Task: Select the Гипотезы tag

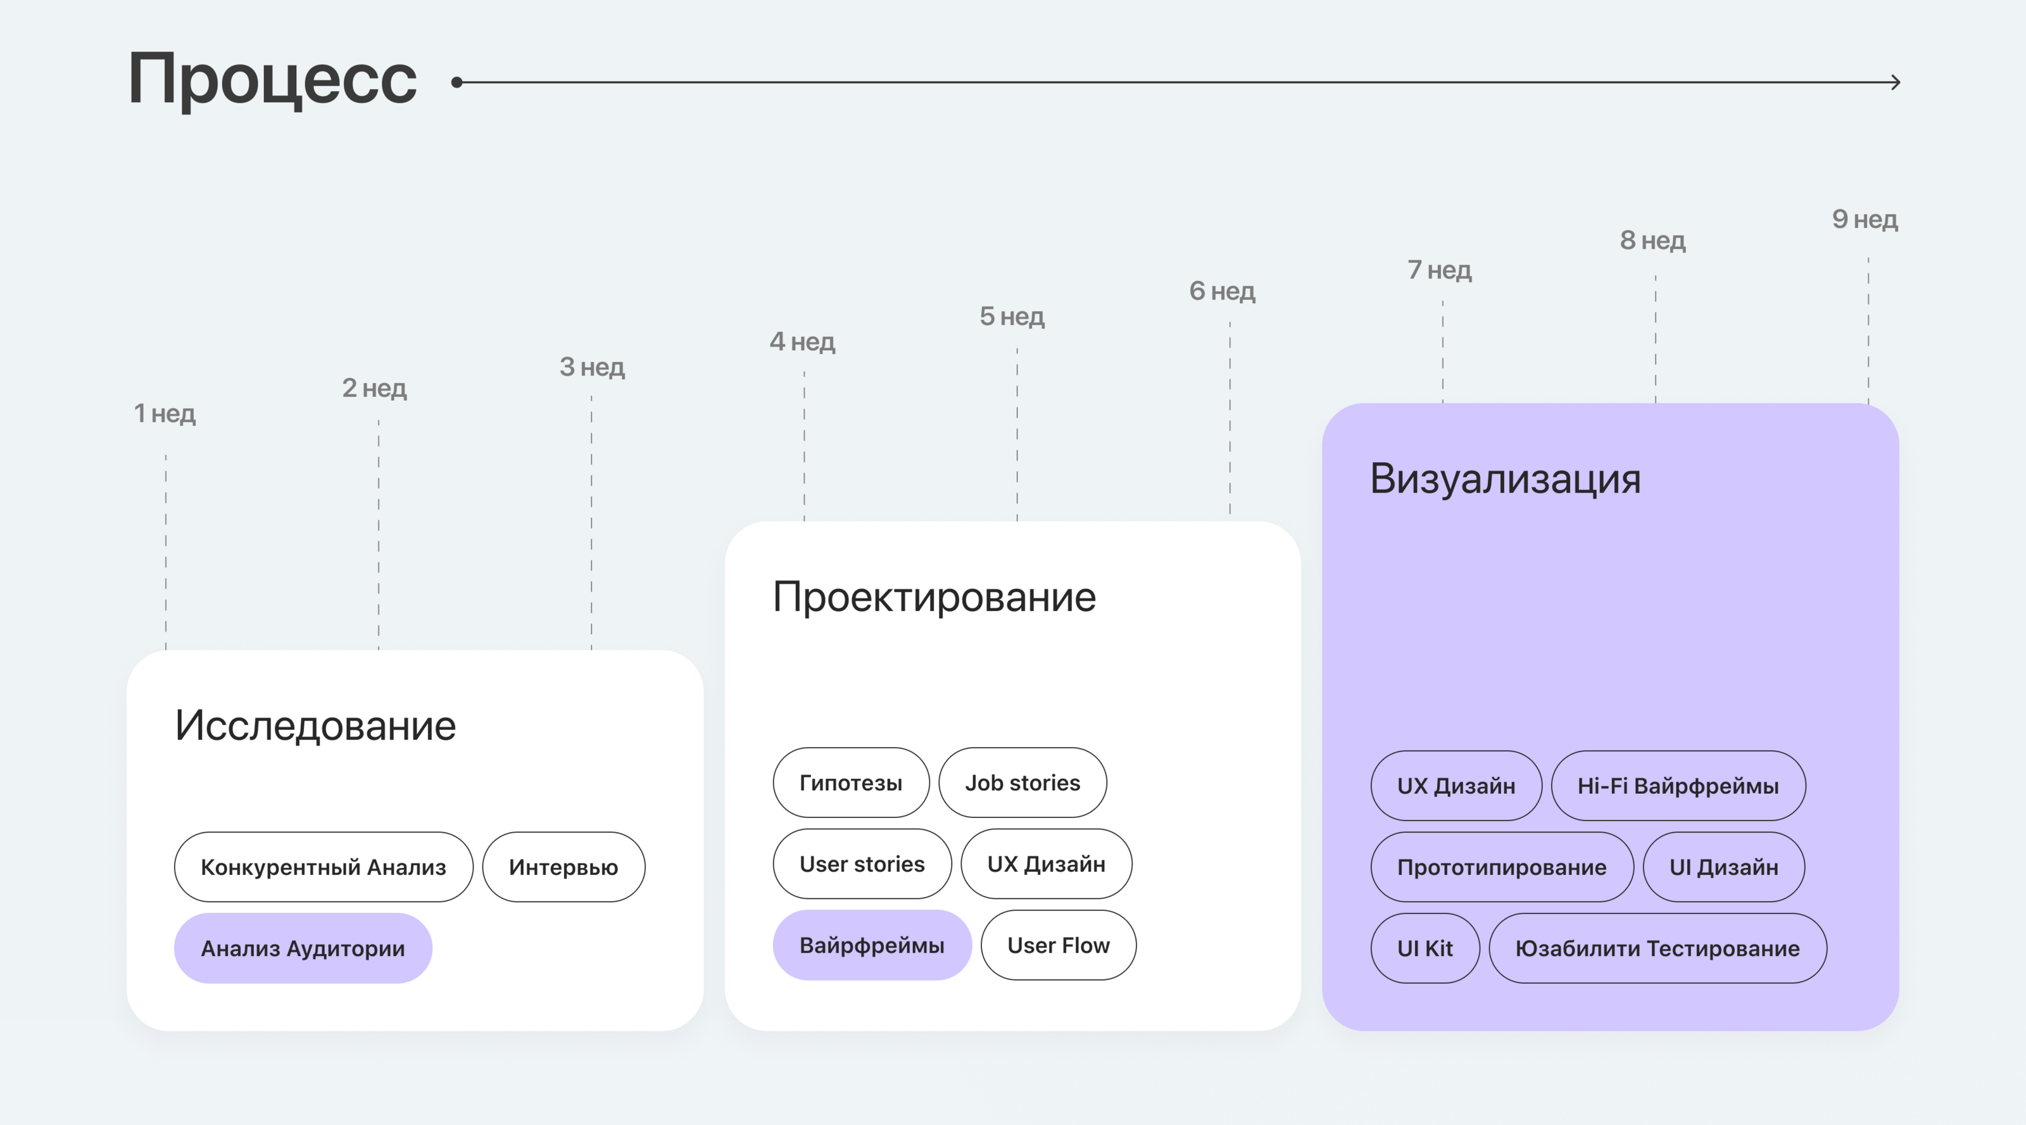Action: click(x=850, y=782)
